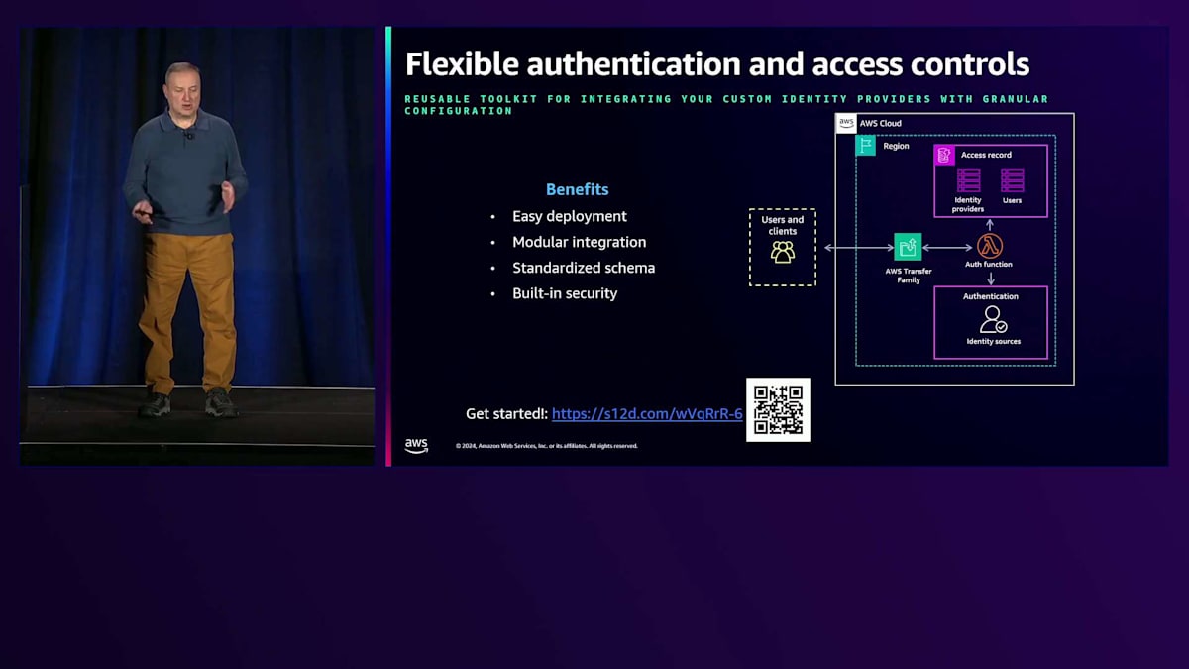Click the 'Access record' label
The width and height of the screenshot is (1189, 669).
coord(986,155)
